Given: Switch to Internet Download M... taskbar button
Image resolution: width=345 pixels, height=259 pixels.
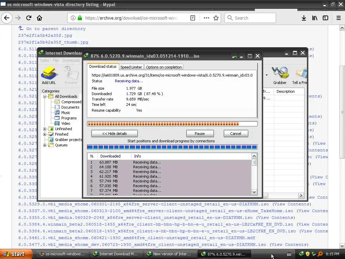Looking at the screenshot, I should [x=117, y=254].
